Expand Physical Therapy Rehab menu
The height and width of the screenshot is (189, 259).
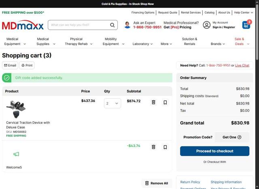(x=79, y=41)
